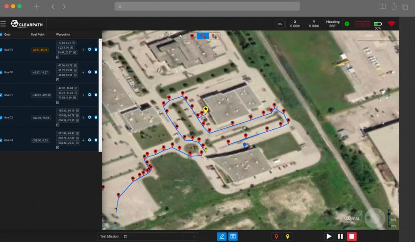Add a waypoint below Goal 72 list
Image resolution: width=415 pixels, height=242 pixels.
click(x=58, y=125)
